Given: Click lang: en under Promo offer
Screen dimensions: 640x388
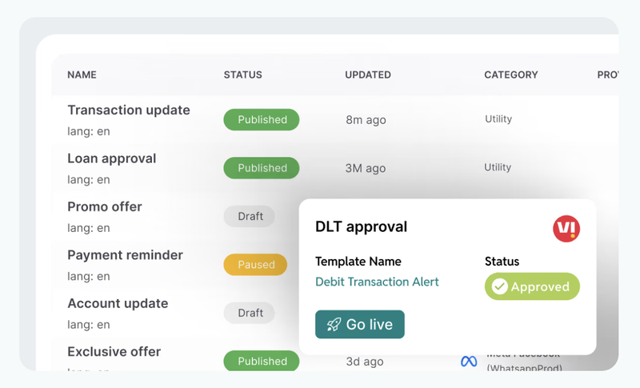Looking at the screenshot, I should (89, 228).
